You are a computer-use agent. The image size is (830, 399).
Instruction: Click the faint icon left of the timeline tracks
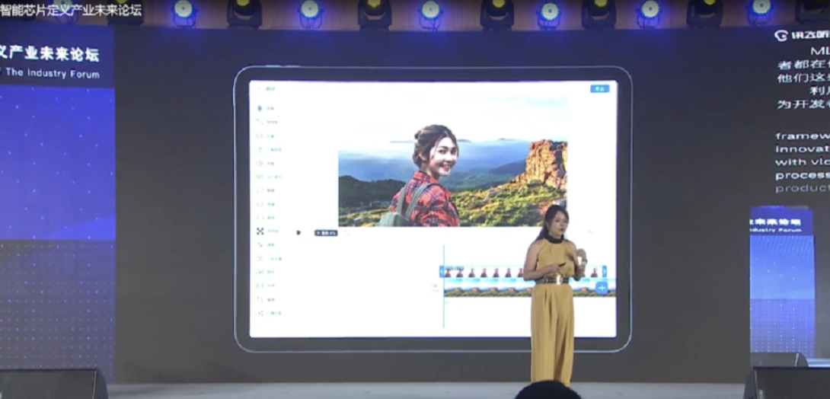point(435,287)
